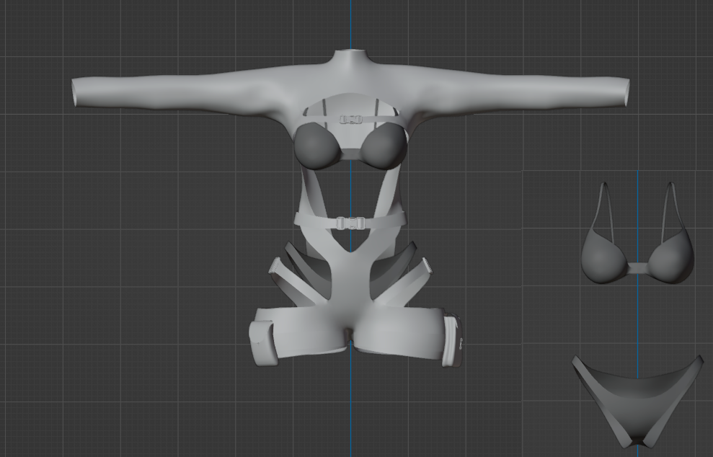
Task: Click the center connector of the standalone bra
Action: point(637,268)
